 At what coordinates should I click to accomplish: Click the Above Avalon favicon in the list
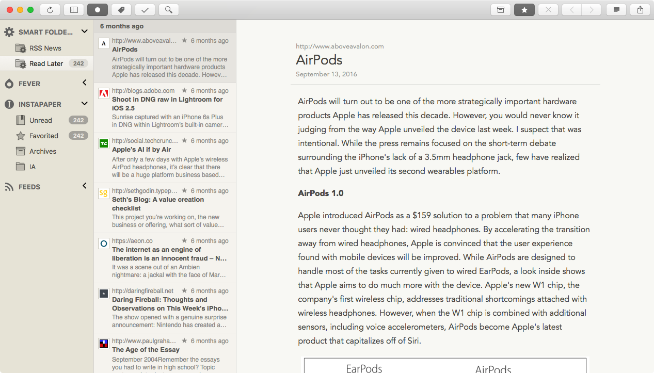point(104,44)
